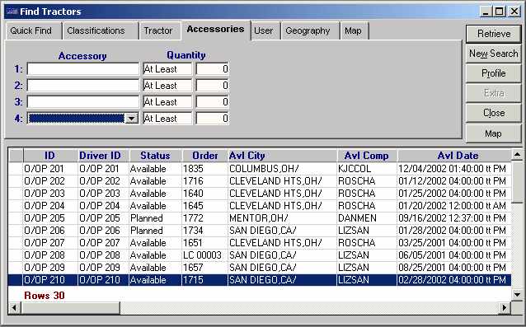Click the 03/25/2001 04:00:00 date cell
This screenshot has width=526, height=327.
tap(454, 243)
